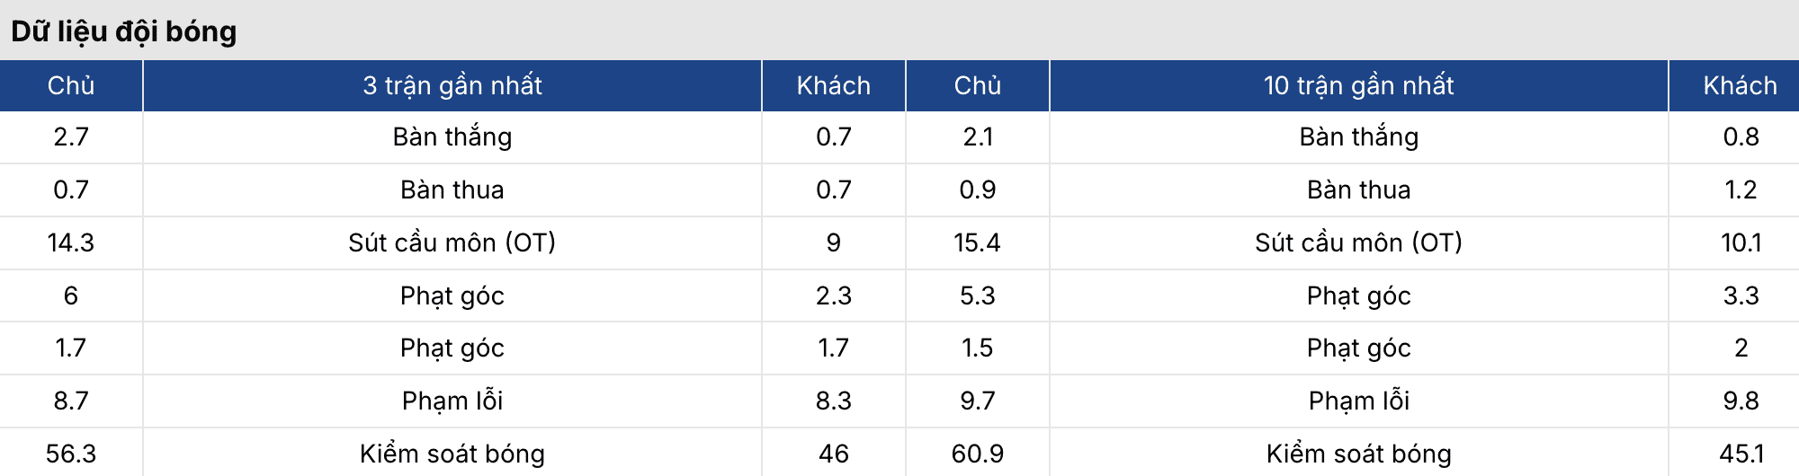This screenshot has height=476, width=1799.
Task: Click 'Kiểm soát bóng' in the 10 trận table
Action: [1358, 454]
